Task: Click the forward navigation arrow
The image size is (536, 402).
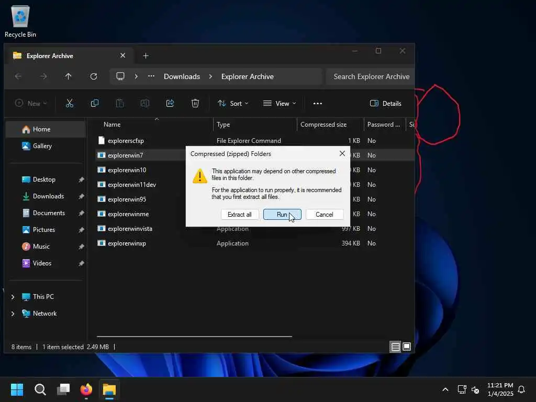Action: 43,76
